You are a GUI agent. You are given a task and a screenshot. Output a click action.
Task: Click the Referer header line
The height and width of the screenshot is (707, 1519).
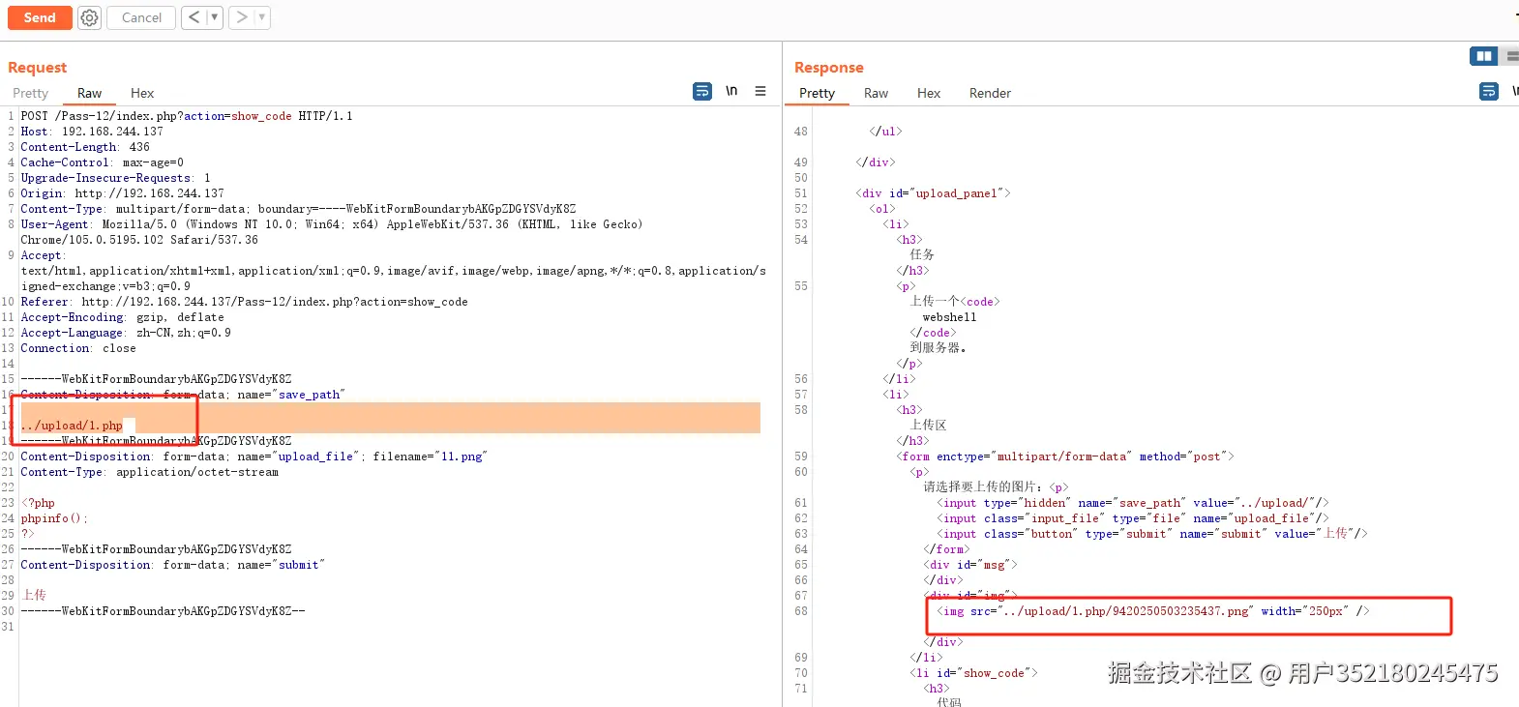(x=244, y=302)
